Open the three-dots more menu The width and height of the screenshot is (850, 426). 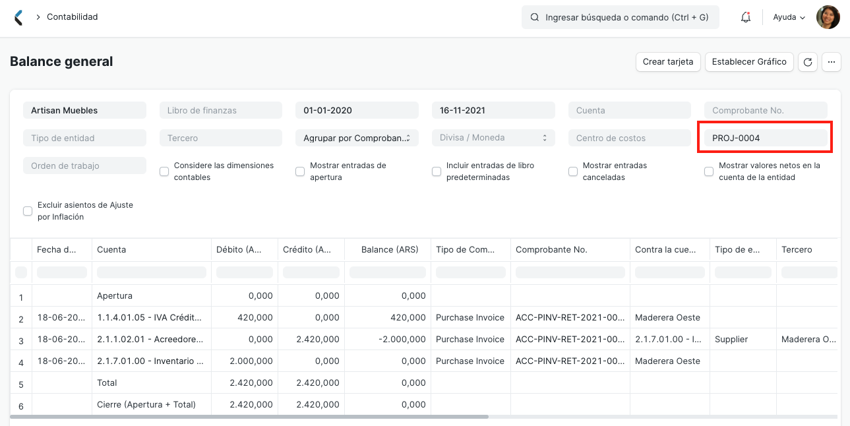click(832, 62)
